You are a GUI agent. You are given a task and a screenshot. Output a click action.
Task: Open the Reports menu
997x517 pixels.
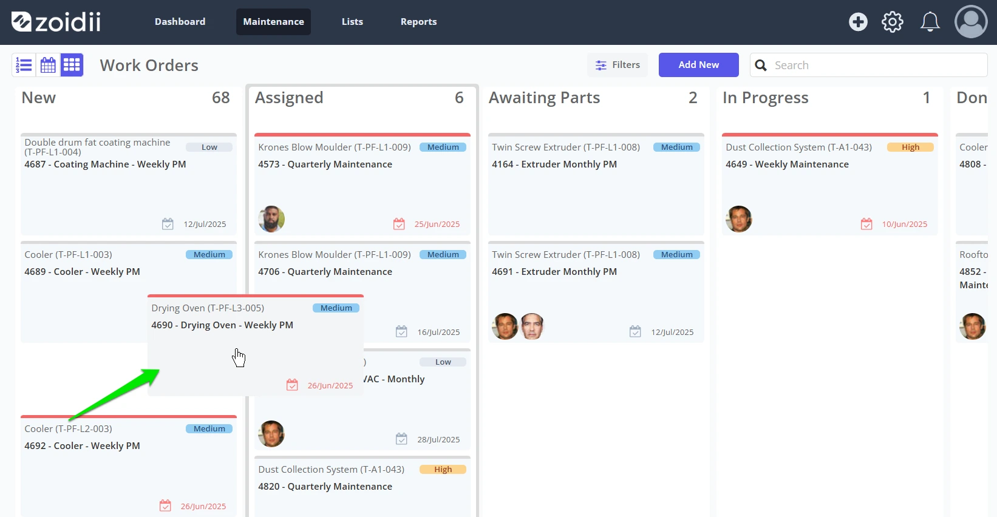point(418,22)
